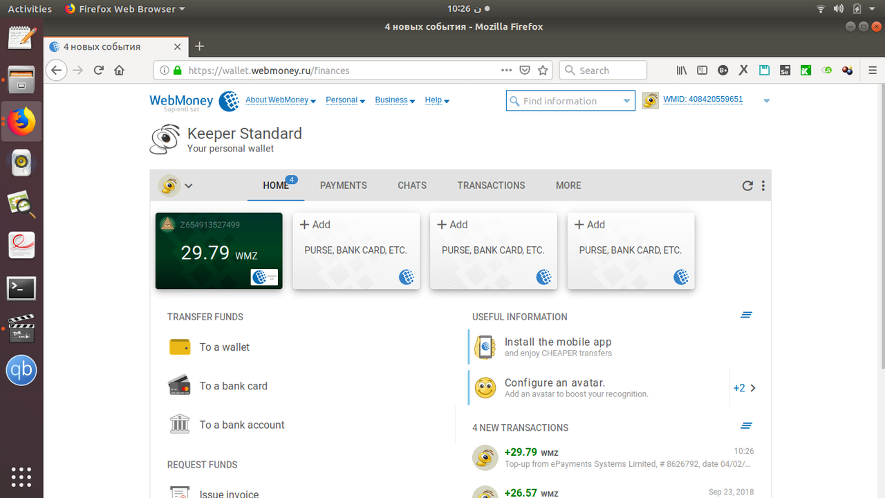Switch to TRANSACTIONS tab
The image size is (885, 498).
pyautogui.click(x=491, y=185)
